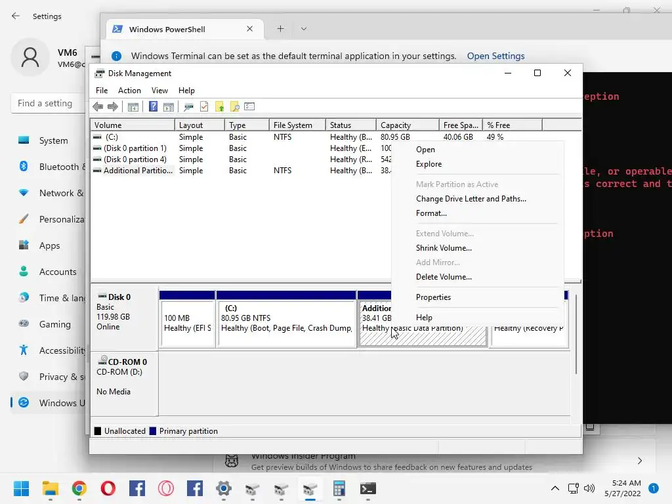Open Opera GX outlined icon on taskbar

(x=166, y=488)
